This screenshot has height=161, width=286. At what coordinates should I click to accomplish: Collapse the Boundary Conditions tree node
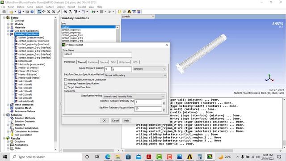click(x=8, y=34)
